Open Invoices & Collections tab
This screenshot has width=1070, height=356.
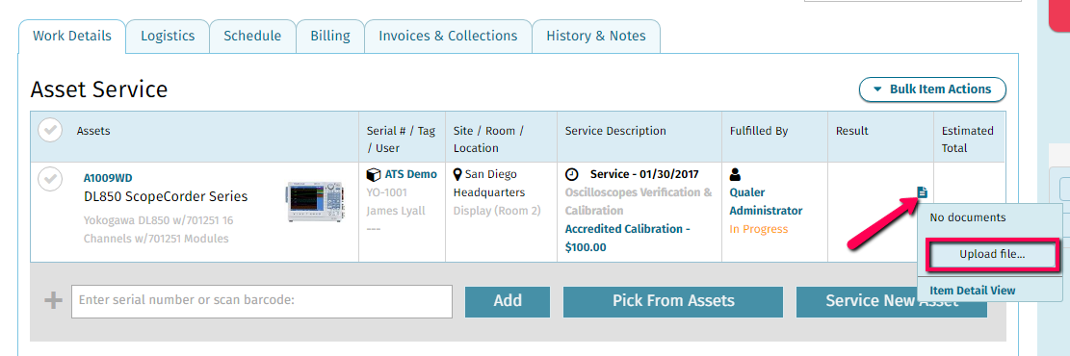448,37
